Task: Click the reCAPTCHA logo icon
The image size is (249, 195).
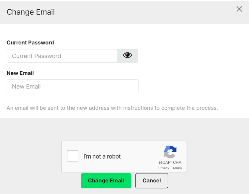Action: click(x=170, y=152)
